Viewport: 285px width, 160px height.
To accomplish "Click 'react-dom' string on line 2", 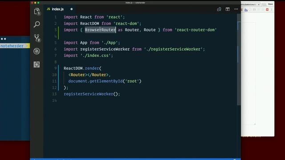I will [126, 24].
